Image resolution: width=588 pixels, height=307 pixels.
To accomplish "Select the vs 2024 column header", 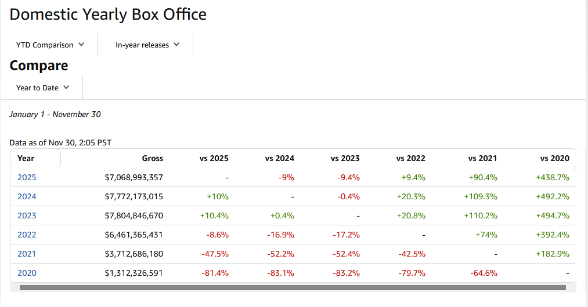I will [x=279, y=158].
